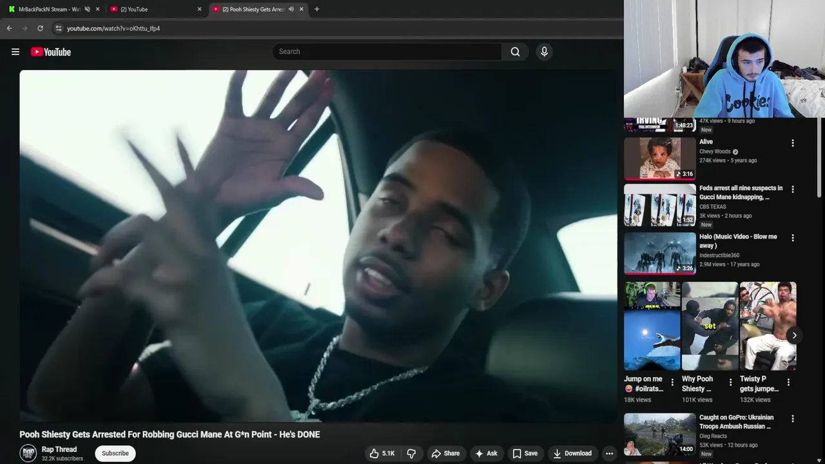
Task: Open the Ask AI button
Action: tap(486, 453)
